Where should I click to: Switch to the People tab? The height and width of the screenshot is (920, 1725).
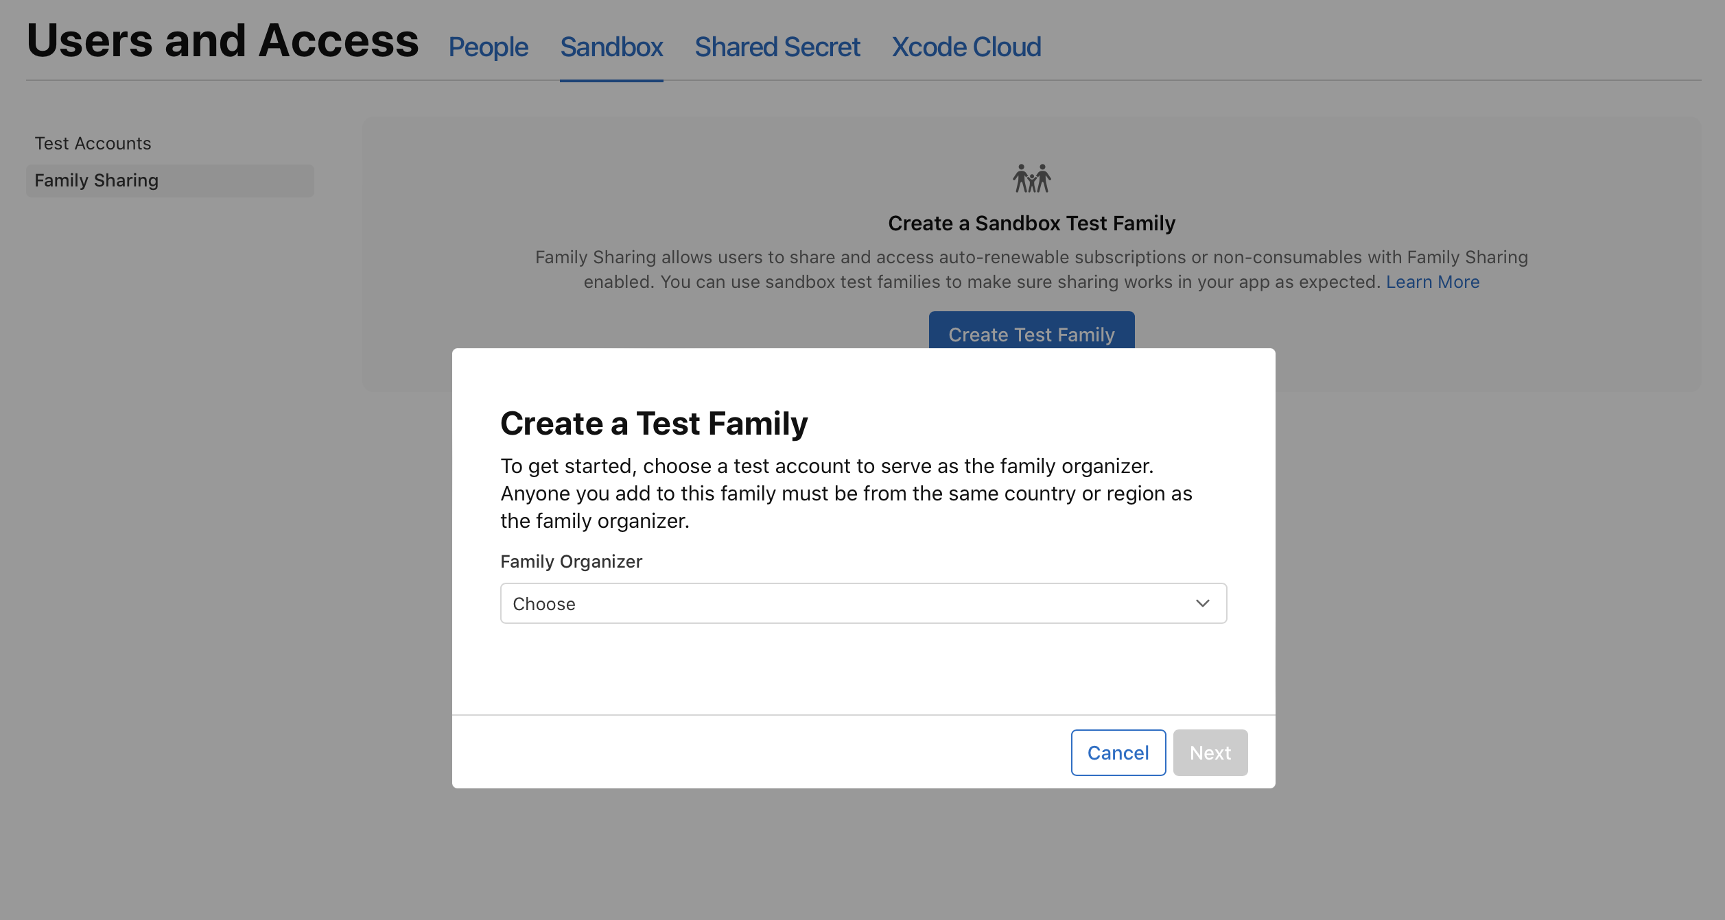click(488, 47)
